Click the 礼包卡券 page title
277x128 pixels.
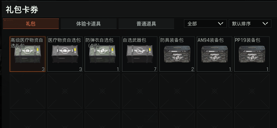pyautogui.click(x=22, y=10)
